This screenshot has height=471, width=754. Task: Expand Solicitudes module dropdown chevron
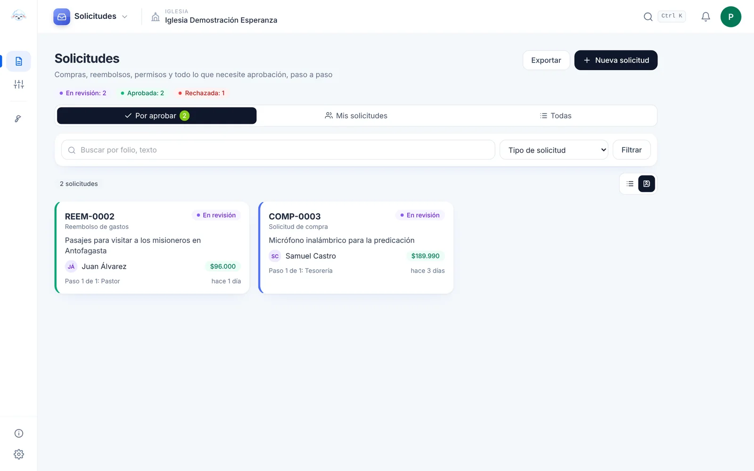124,16
